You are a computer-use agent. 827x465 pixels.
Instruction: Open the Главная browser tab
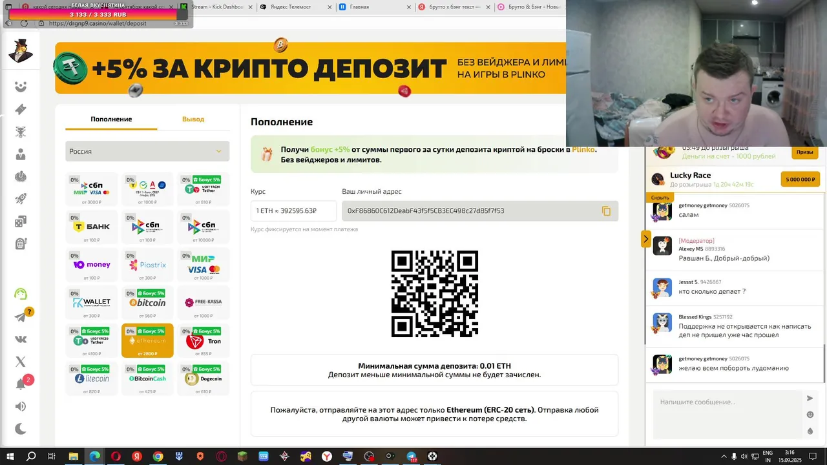[x=375, y=7]
